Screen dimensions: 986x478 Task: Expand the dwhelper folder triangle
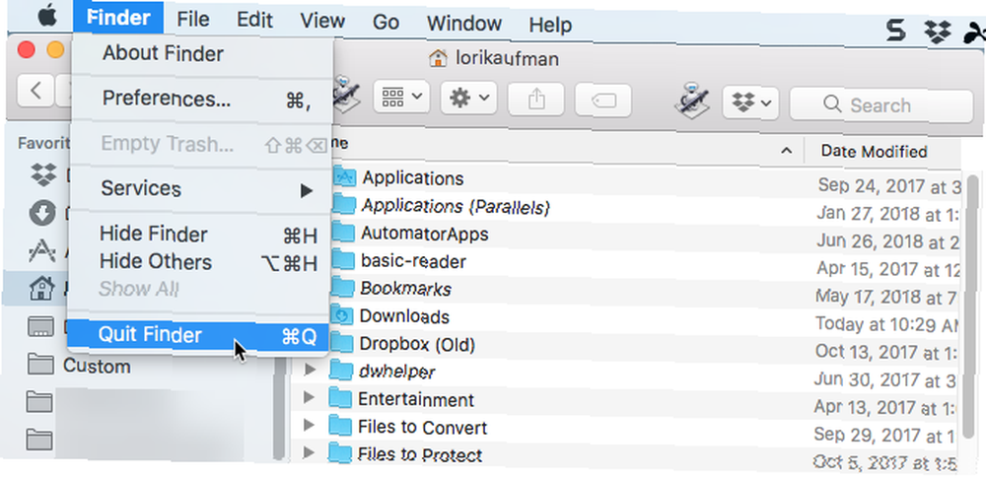point(309,370)
